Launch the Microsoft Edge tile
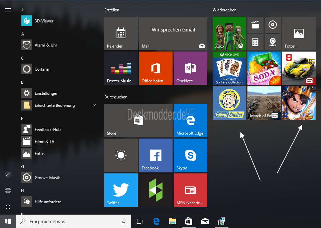Image resolution: width=321 pixels, height=228 pixels. [191, 121]
